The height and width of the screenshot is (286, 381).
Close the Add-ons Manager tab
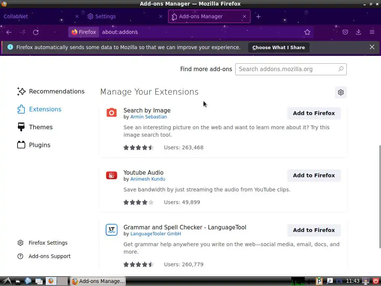click(x=244, y=16)
